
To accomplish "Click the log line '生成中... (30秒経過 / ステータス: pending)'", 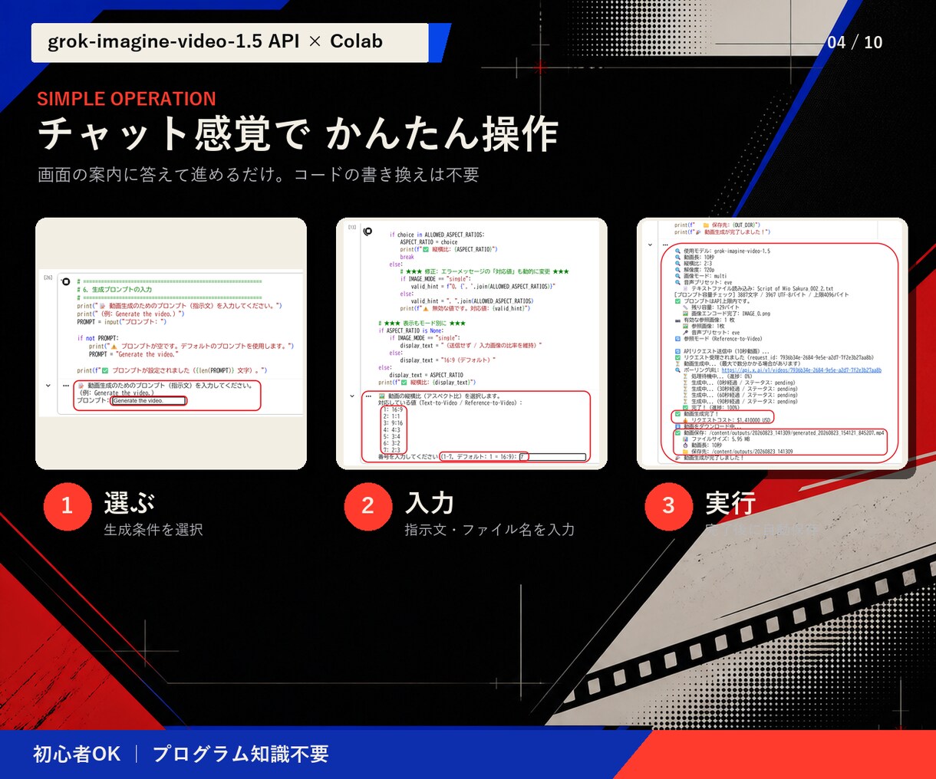I will (740, 389).
